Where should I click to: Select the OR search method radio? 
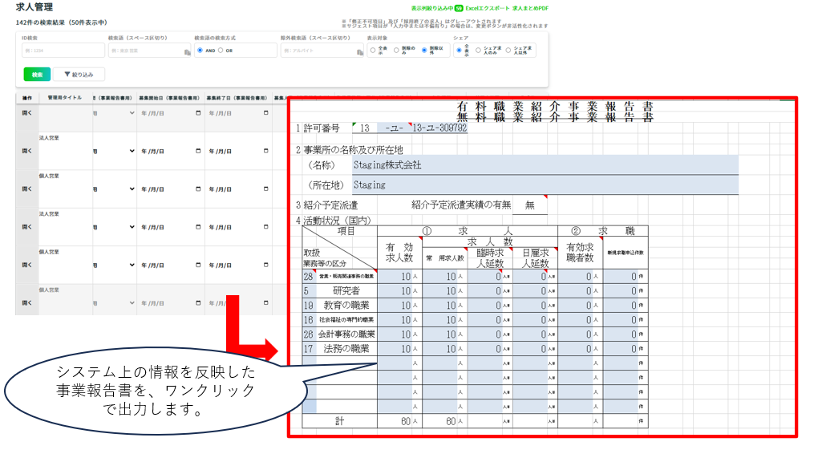[221, 50]
